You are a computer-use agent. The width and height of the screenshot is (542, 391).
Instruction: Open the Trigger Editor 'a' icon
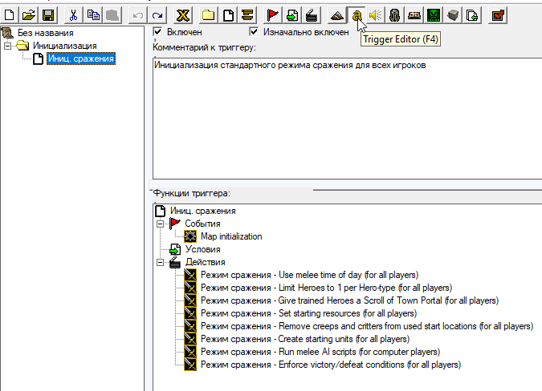point(357,15)
